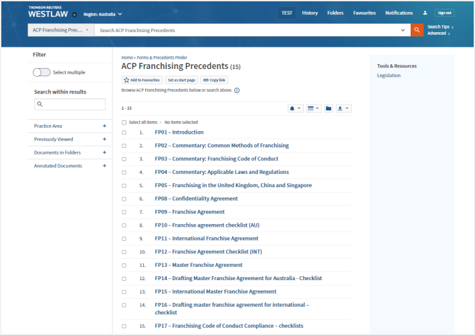
Task: Expand the Previously Viewed filter
Action: tap(70, 139)
